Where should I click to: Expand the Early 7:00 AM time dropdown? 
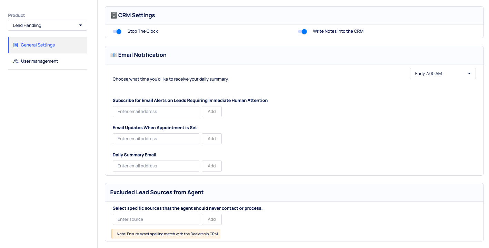pyautogui.click(x=442, y=74)
